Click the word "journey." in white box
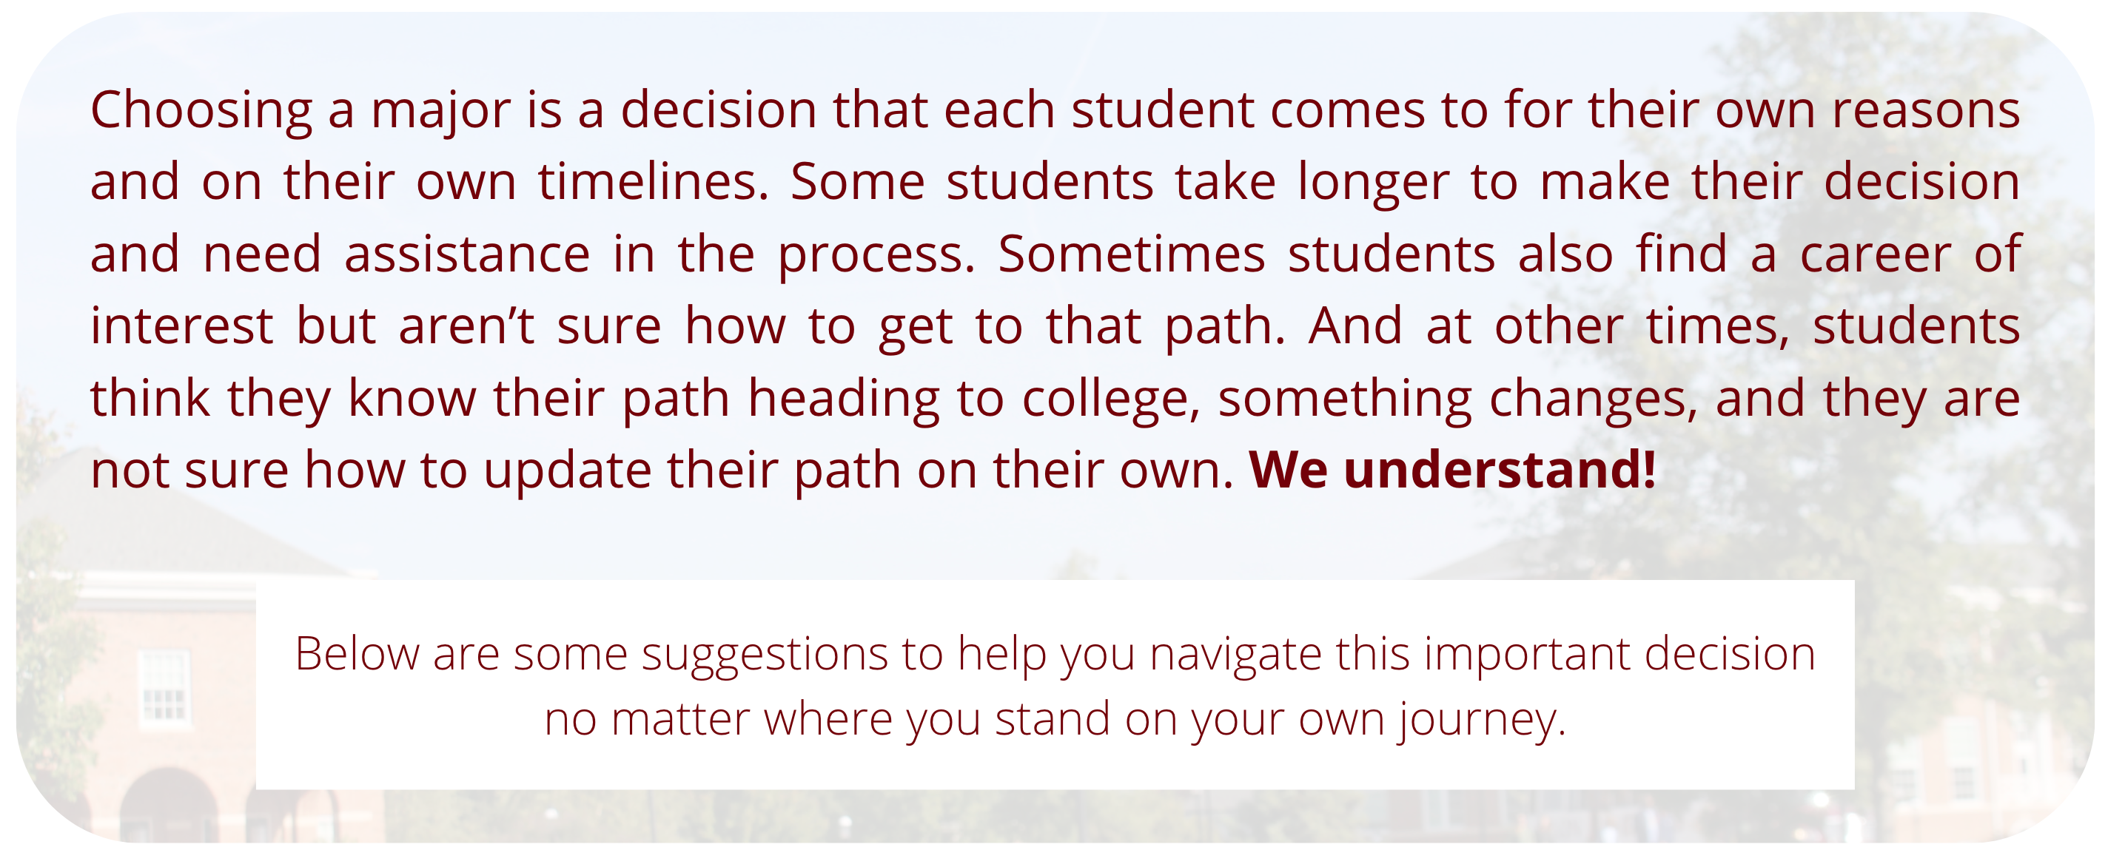The height and width of the screenshot is (867, 2108). click(x=1482, y=721)
